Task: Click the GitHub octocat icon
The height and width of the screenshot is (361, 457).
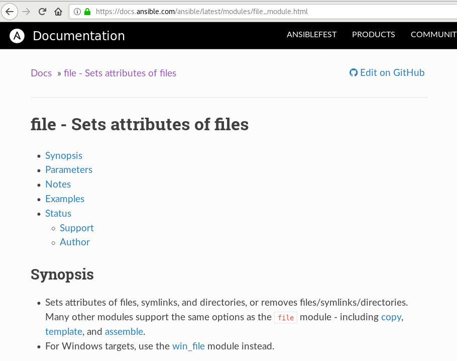Action: 354,73
